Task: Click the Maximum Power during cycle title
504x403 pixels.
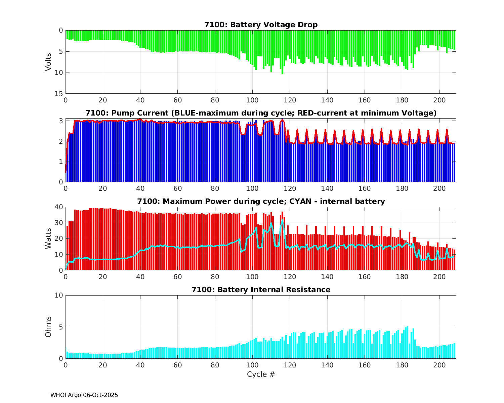Action: pos(261,201)
